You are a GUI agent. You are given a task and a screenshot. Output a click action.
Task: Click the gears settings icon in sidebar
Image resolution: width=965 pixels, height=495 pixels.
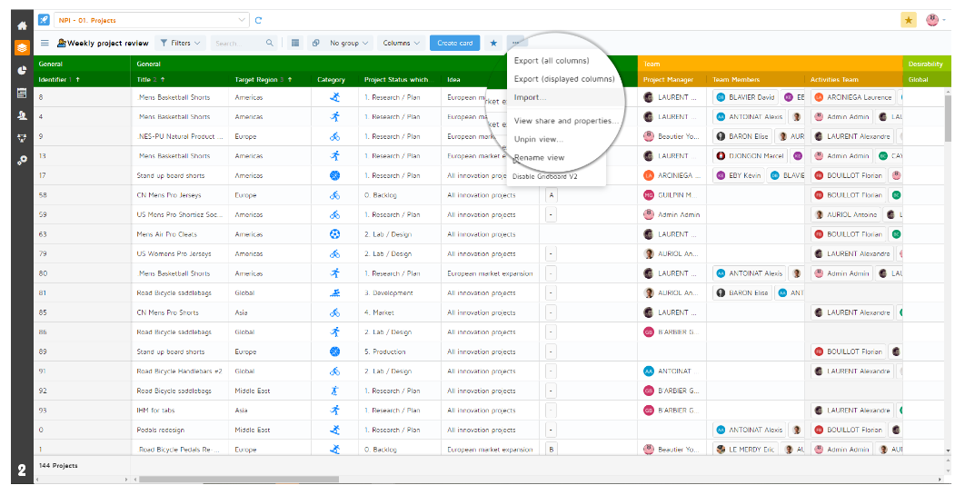point(22,160)
